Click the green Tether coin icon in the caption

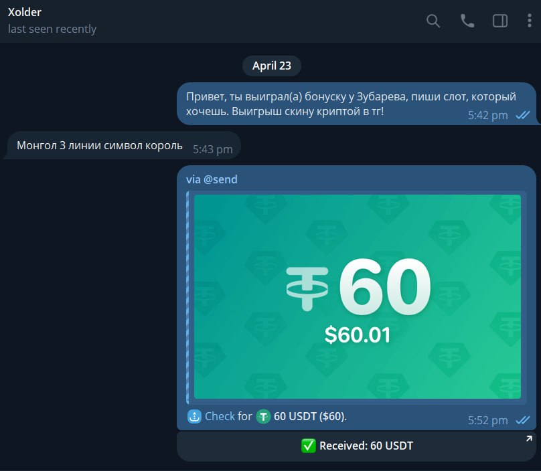pyautogui.click(x=263, y=417)
